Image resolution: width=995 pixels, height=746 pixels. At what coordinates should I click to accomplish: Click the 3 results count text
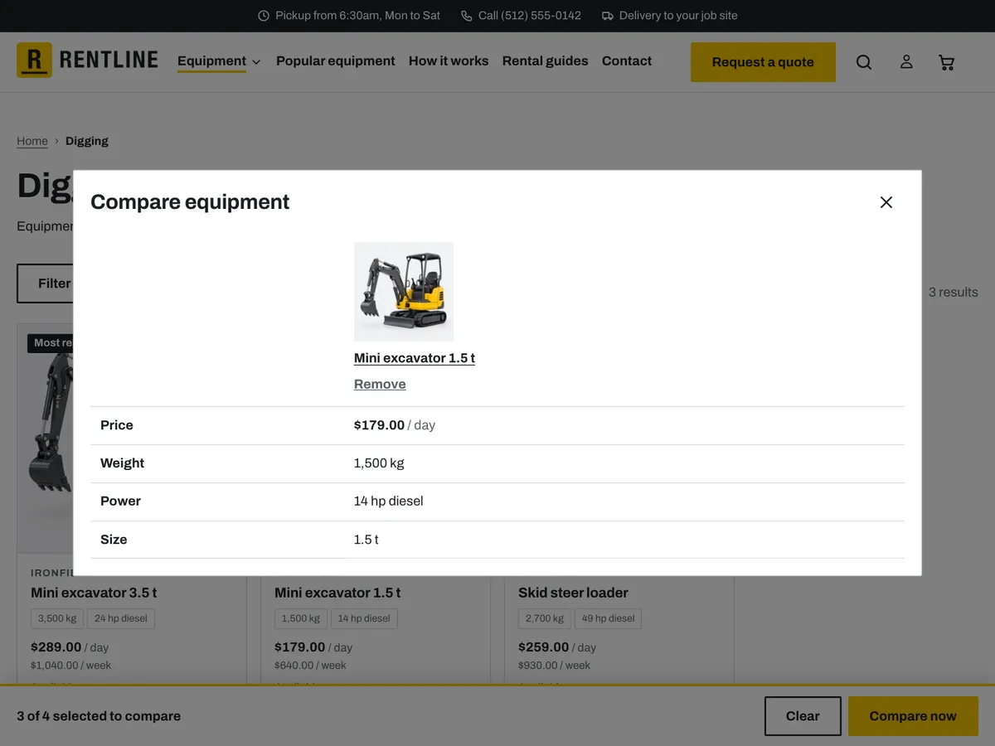point(954,292)
